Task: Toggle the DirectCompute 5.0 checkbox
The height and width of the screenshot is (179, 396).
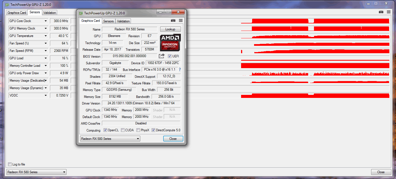Action: pyautogui.click(x=153, y=130)
